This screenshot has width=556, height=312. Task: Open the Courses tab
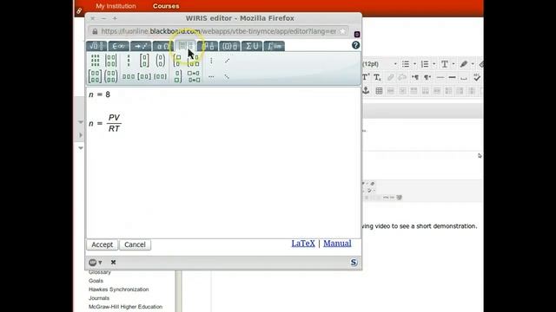(x=166, y=6)
